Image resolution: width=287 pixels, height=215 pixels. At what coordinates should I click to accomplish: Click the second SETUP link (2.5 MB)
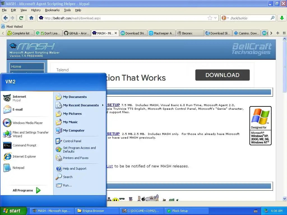click(x=113, y=134)
